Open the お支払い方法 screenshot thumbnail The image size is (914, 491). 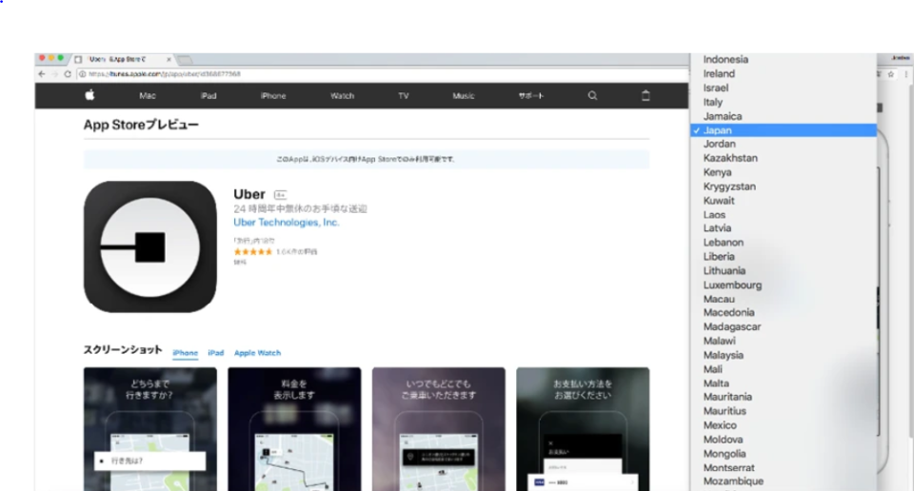[583, 429]
